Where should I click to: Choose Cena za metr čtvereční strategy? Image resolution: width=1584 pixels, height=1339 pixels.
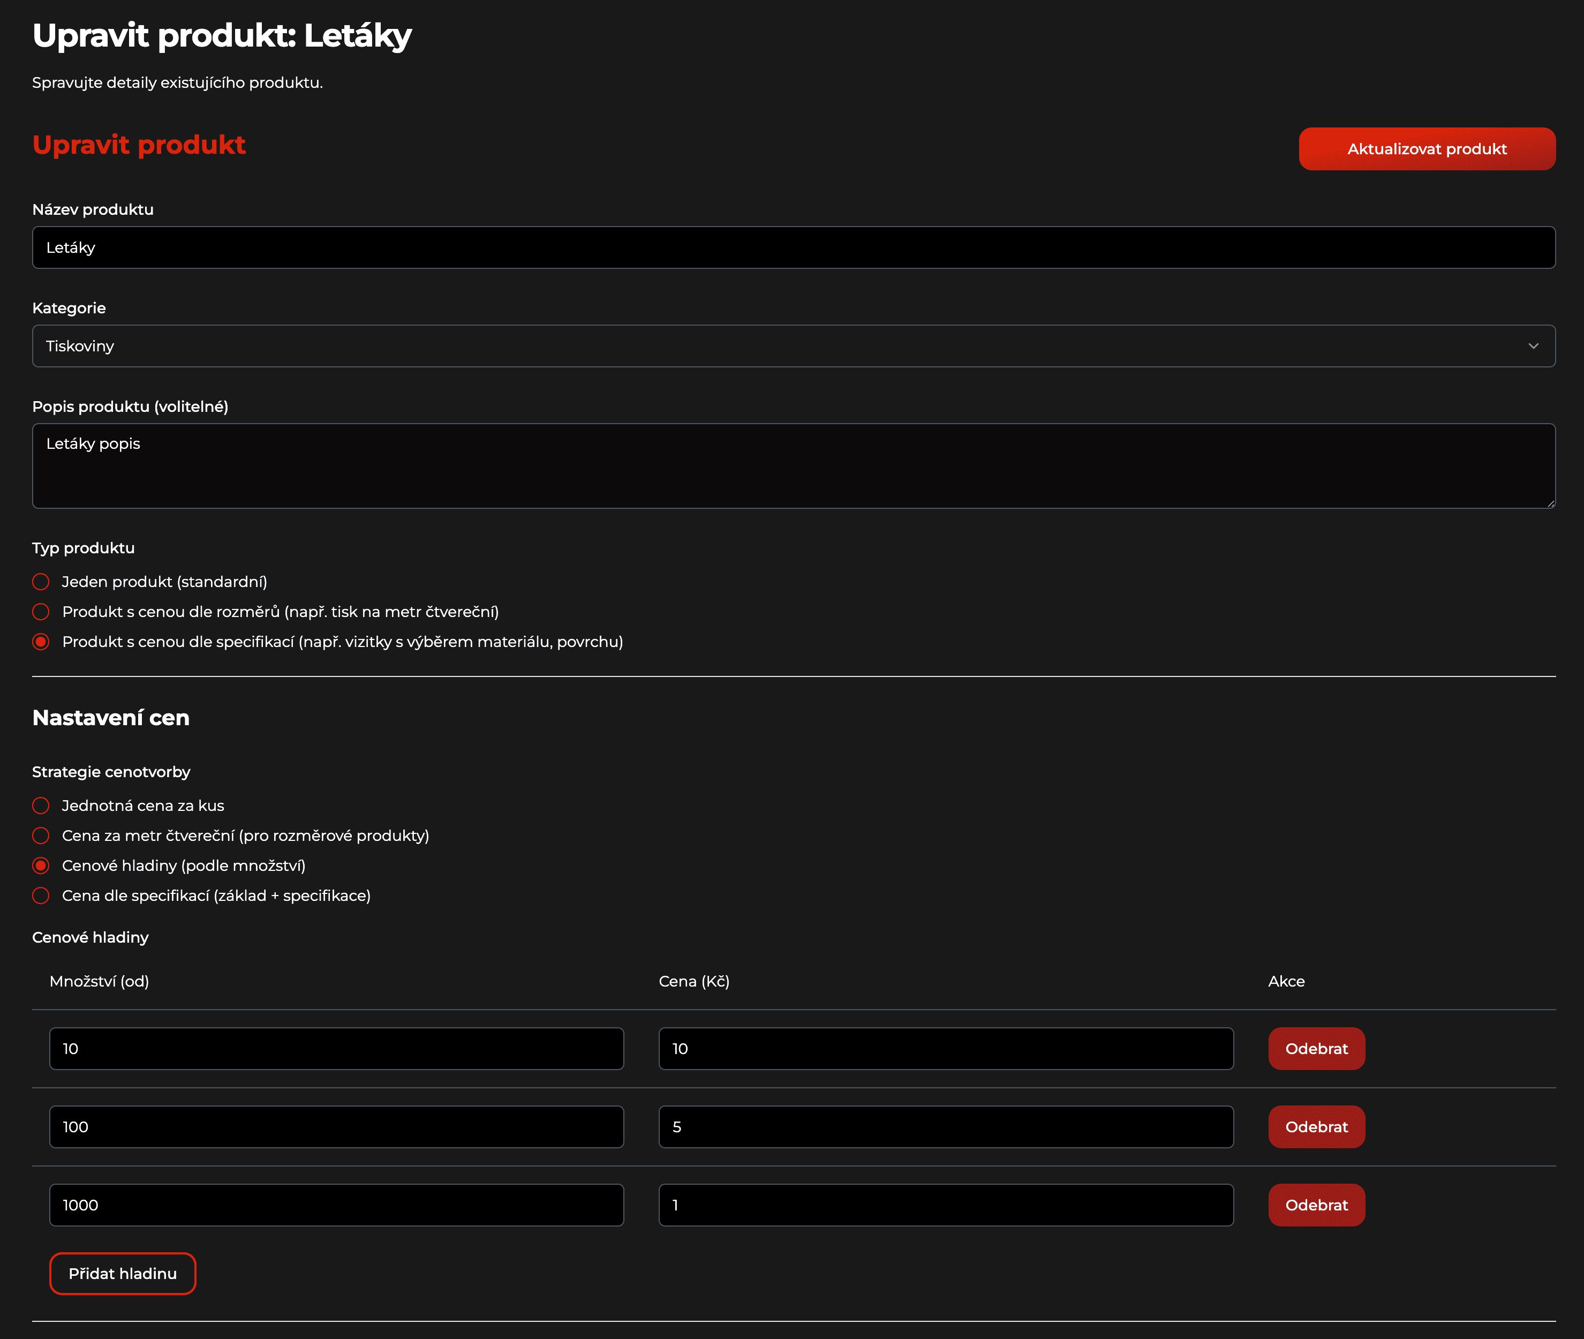41,836
